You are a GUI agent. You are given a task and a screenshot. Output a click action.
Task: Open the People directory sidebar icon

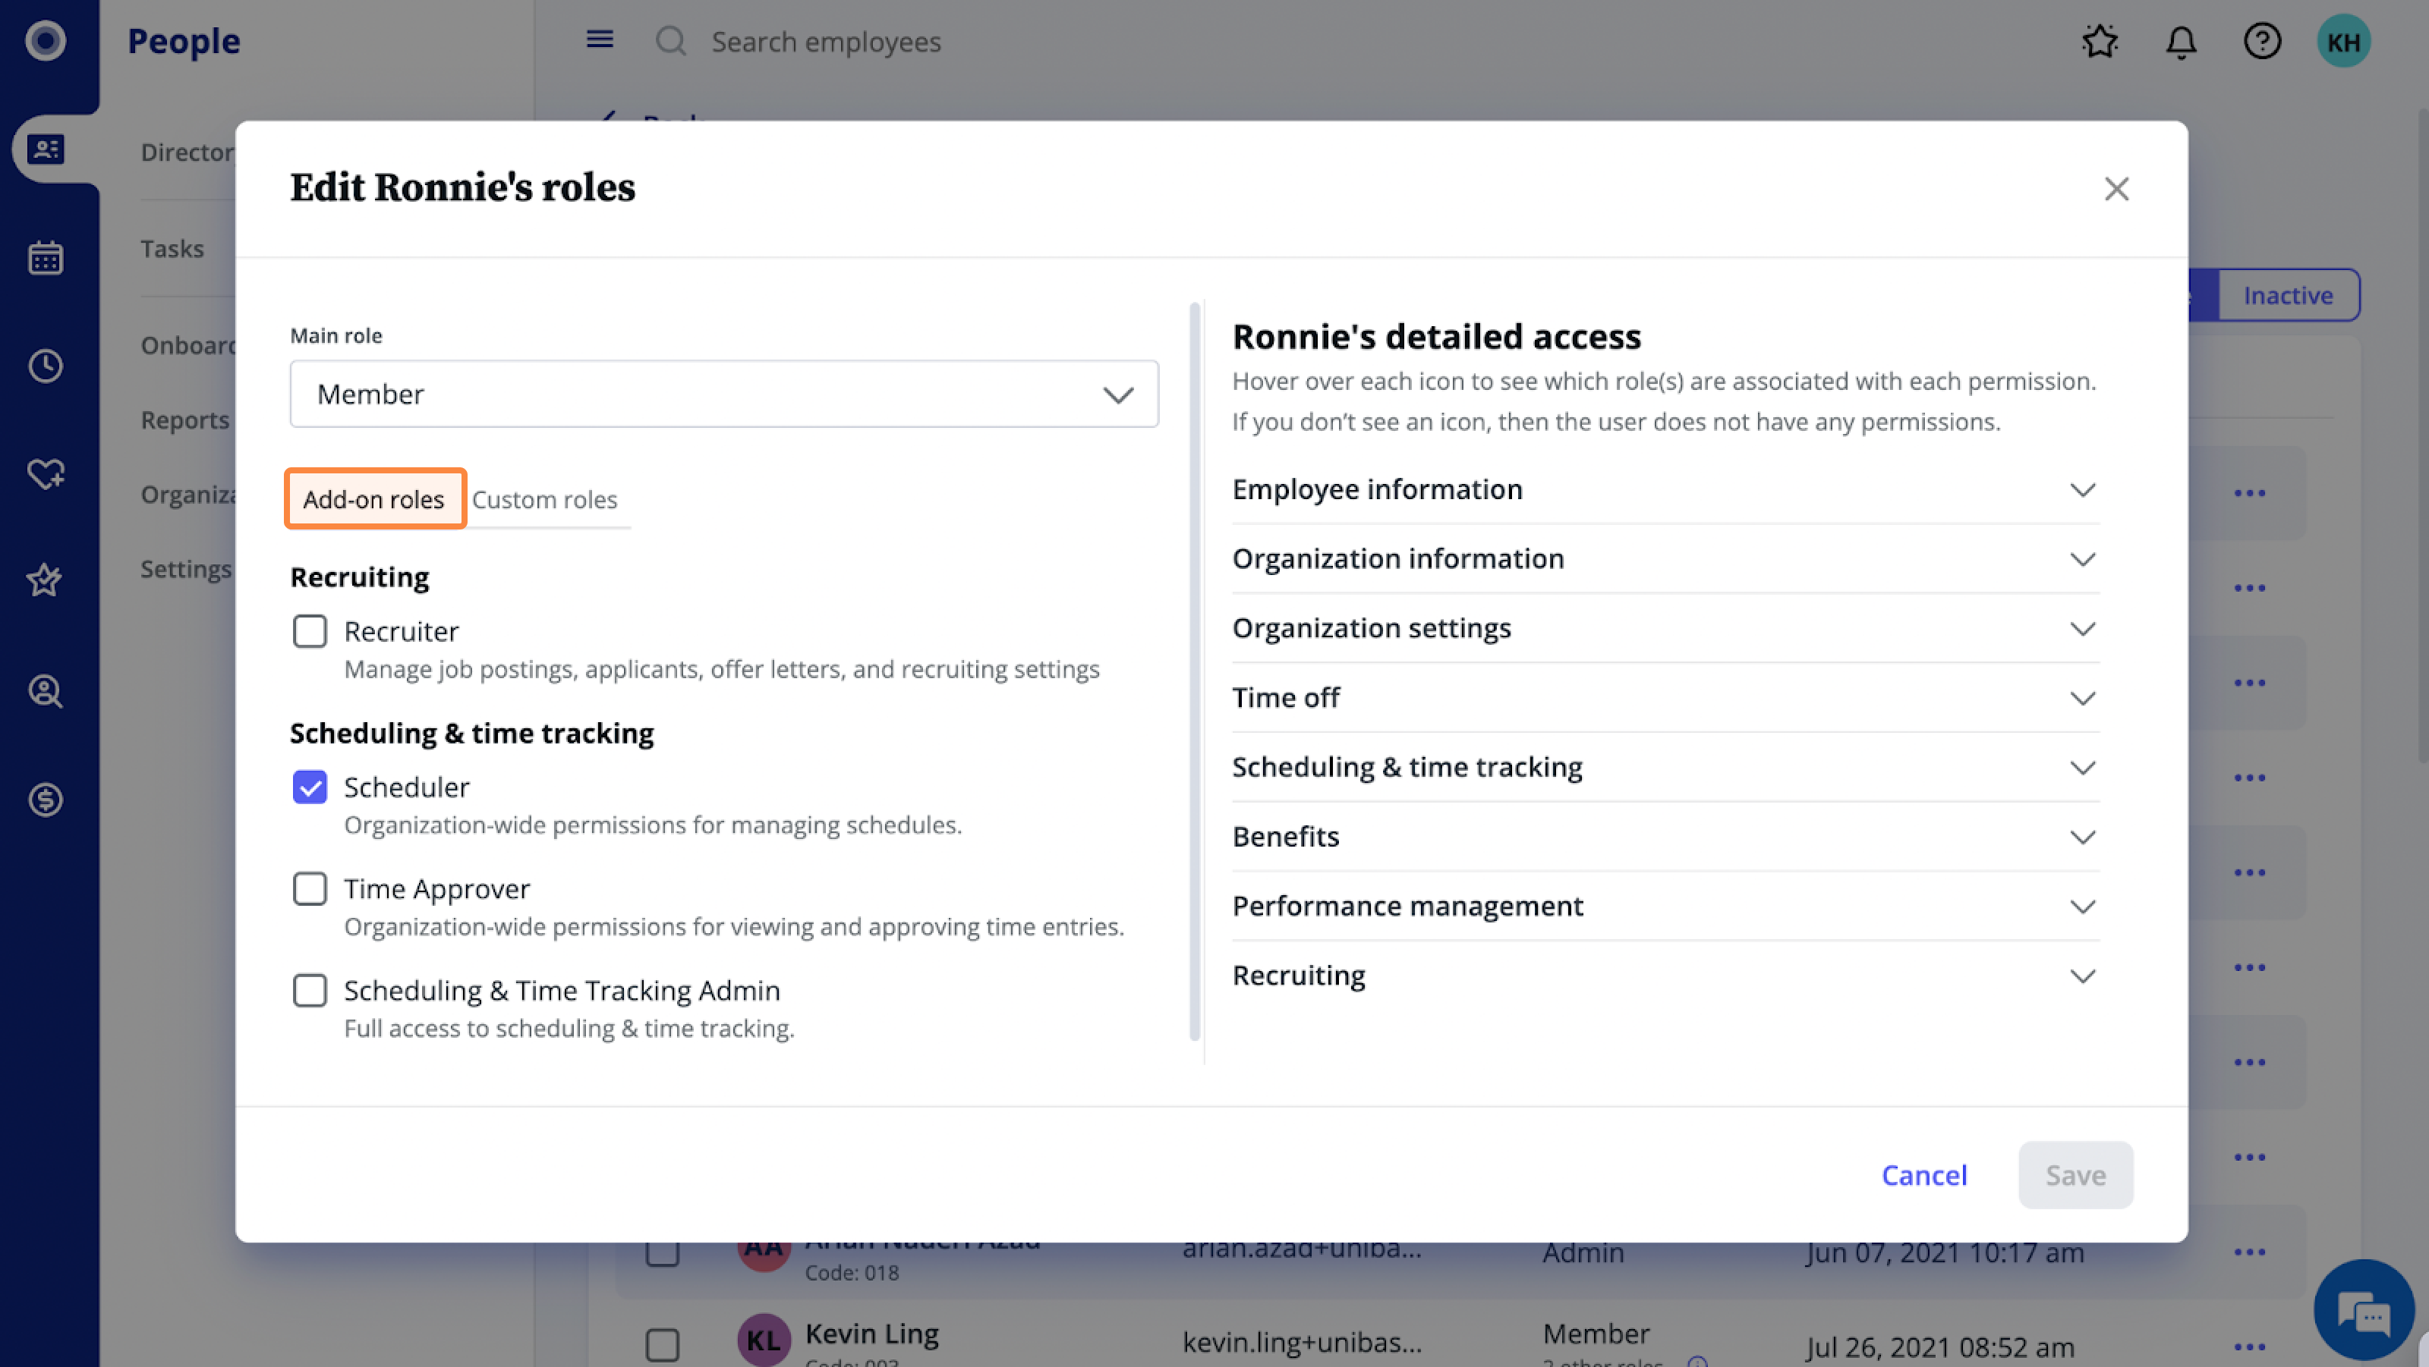[x=46, y=149]
